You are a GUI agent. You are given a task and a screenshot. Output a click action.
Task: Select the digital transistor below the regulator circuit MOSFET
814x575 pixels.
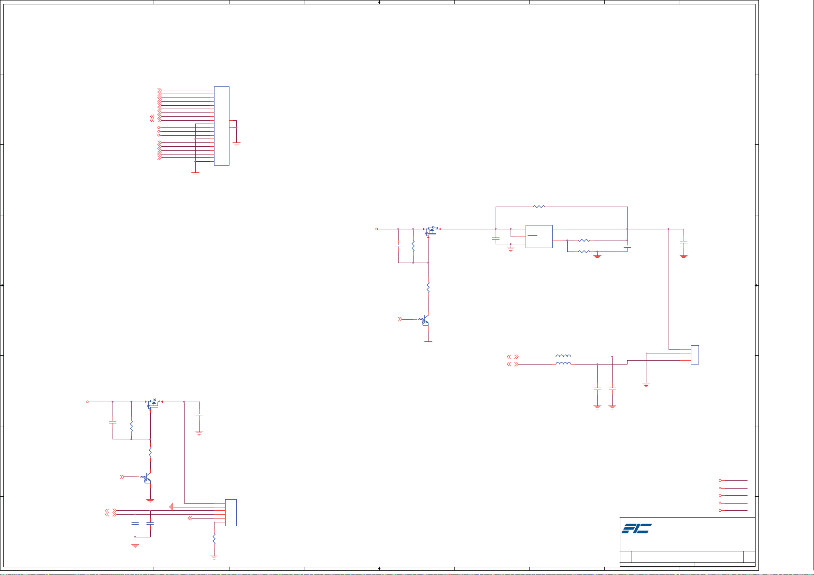[x=425, y=321]
